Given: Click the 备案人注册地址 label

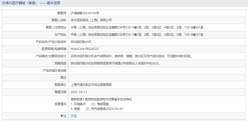Looking at the screenshot, I should (56, 27).
